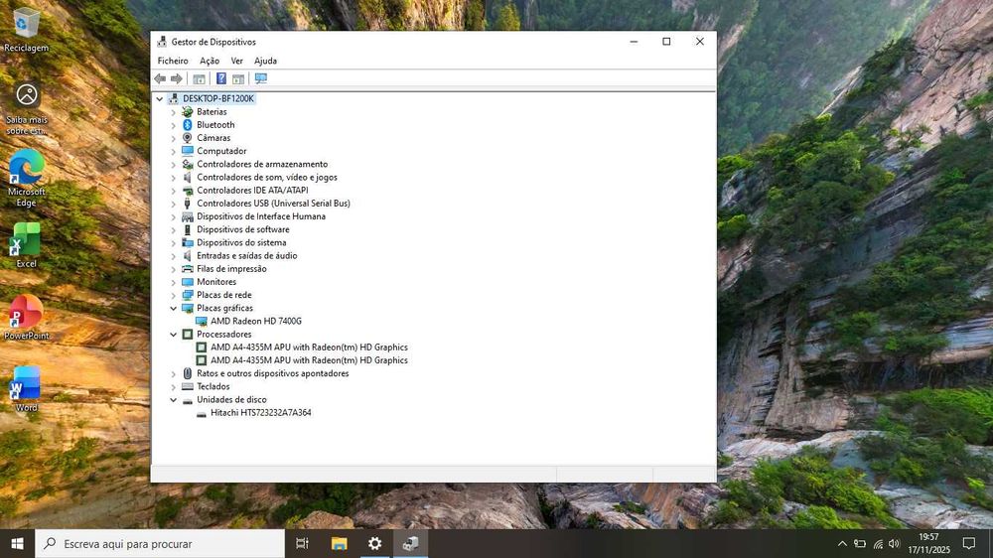Click the Bluetooth category icon
The width and height of the screenshot is (993, 558).
[188, 125]
